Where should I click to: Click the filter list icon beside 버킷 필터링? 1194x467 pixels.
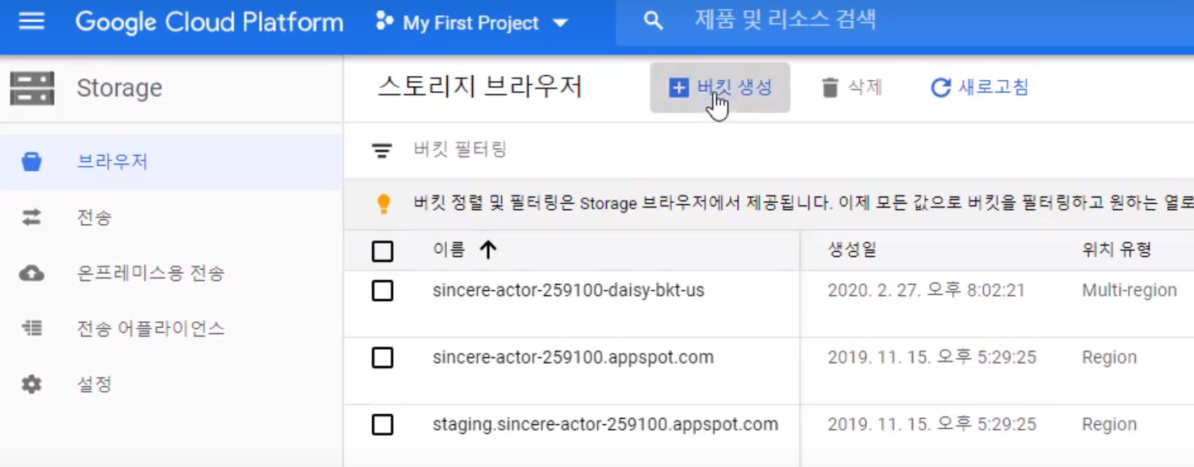coord(382,151)
